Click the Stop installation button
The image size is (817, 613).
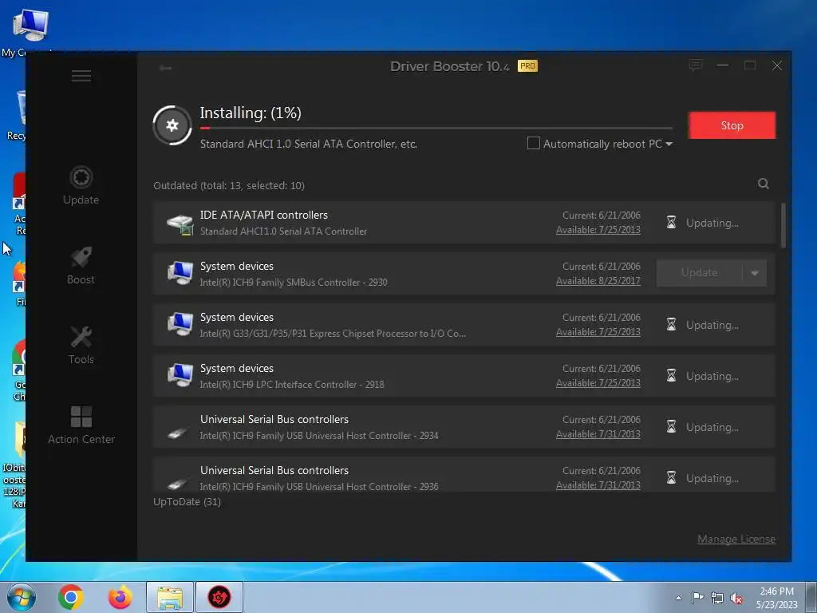pyautogui.click(x=732, y=125)
